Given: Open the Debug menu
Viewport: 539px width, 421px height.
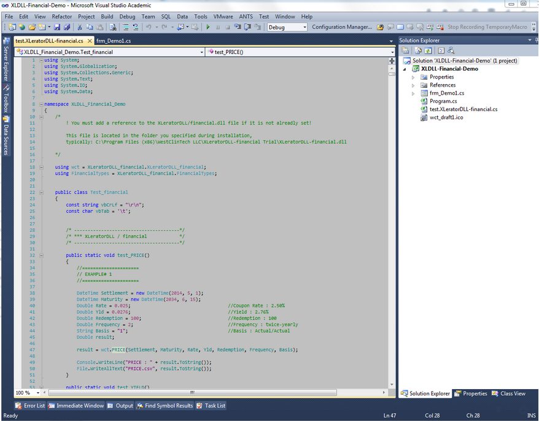Looking at the screenshot, I should (127, 17).
